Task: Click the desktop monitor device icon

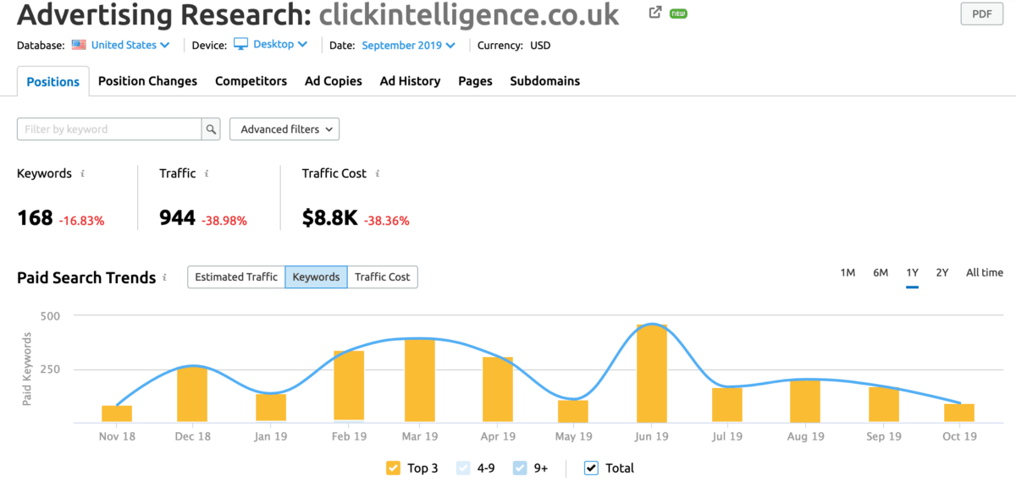Action: (x=240, y=44)
